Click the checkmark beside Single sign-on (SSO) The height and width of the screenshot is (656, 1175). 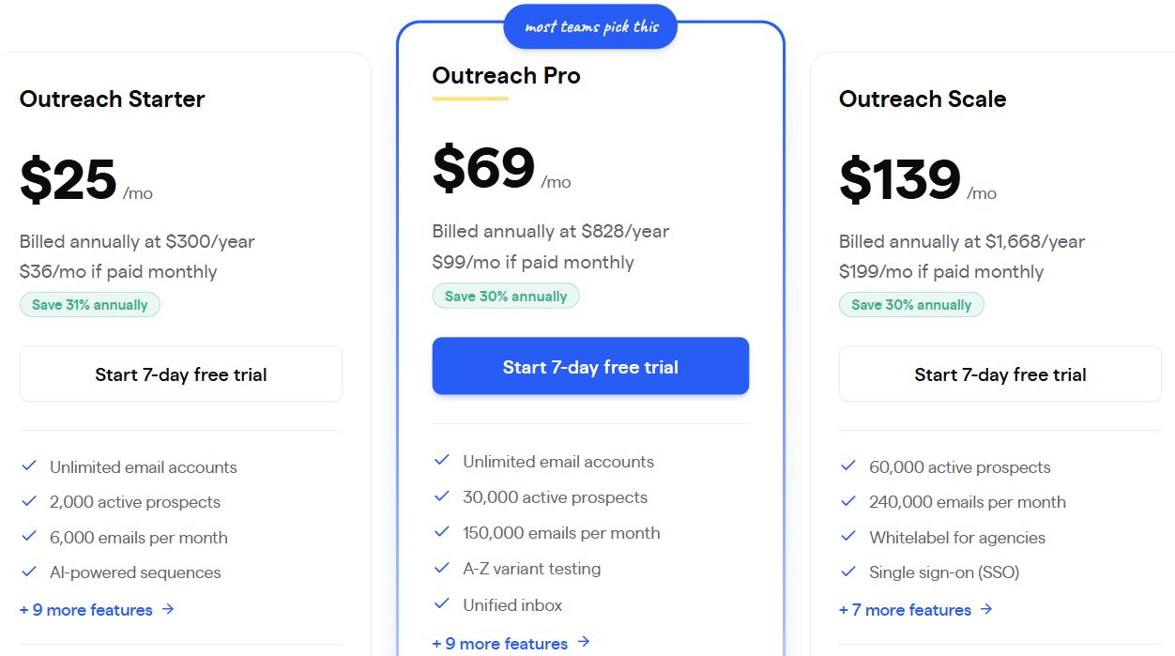848,572
